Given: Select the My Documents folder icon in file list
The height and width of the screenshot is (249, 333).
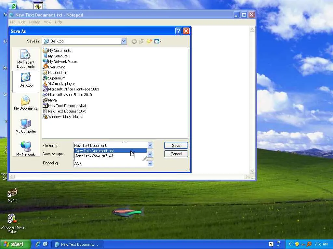Looking at the screenshot, I should pyautogui.click(x=45, y=50).
